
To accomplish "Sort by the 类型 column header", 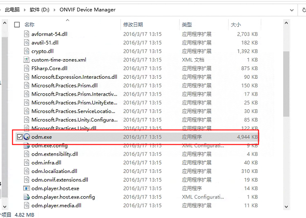I will click(x=187, y=25).
